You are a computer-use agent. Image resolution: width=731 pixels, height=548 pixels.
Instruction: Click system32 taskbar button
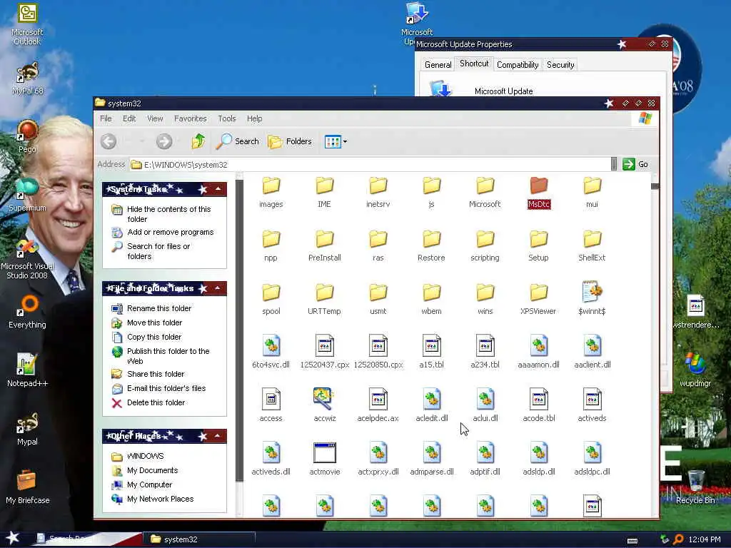[x=198, y=539]
